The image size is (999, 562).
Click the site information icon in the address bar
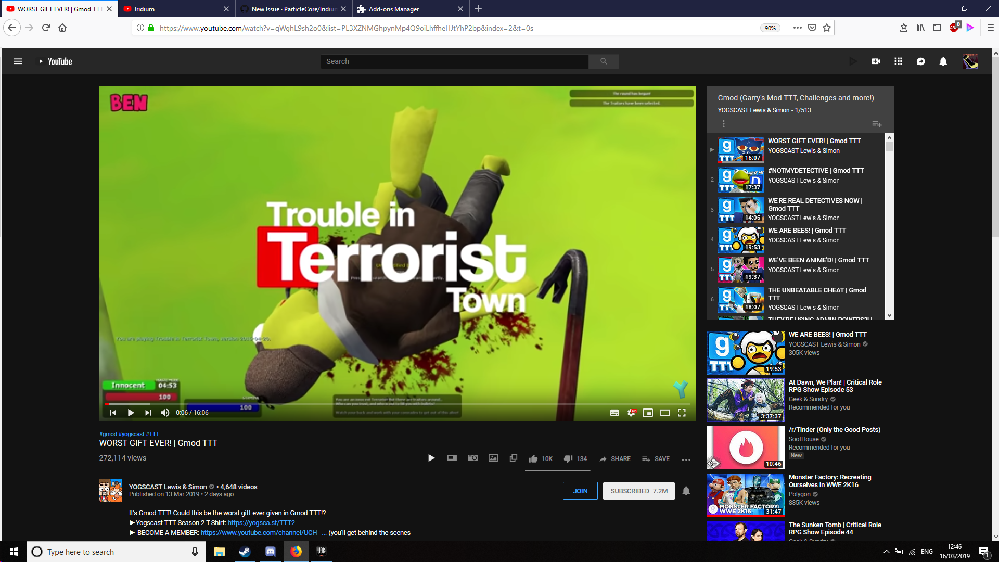(140, 28)
